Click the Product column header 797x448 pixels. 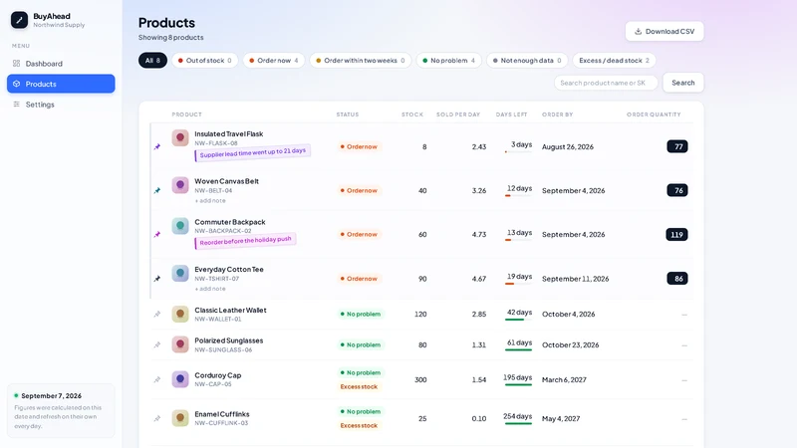[186, 114]
